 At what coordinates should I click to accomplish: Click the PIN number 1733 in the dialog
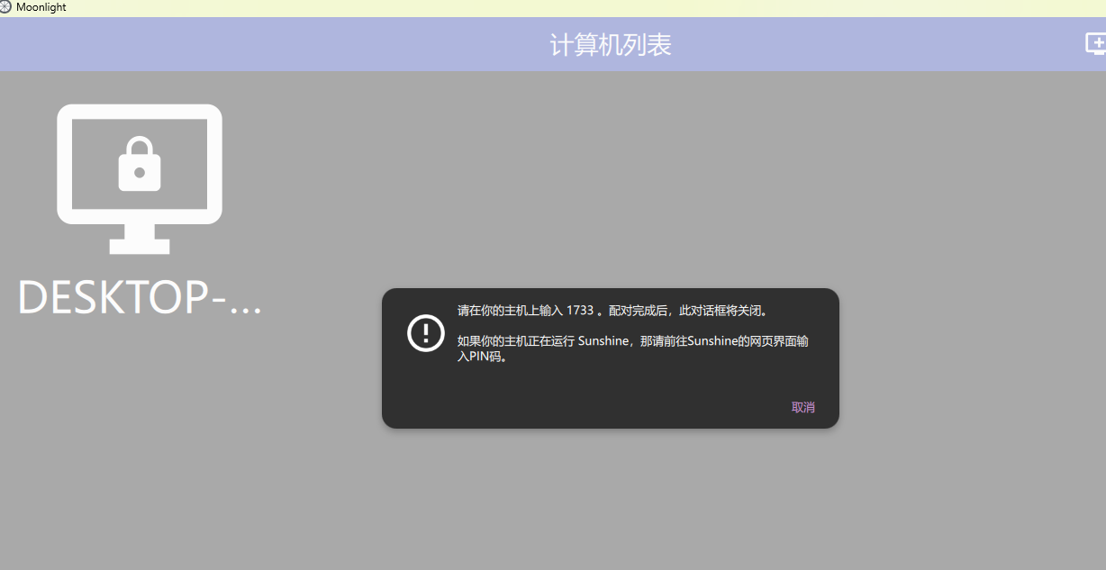coord(580,311)
